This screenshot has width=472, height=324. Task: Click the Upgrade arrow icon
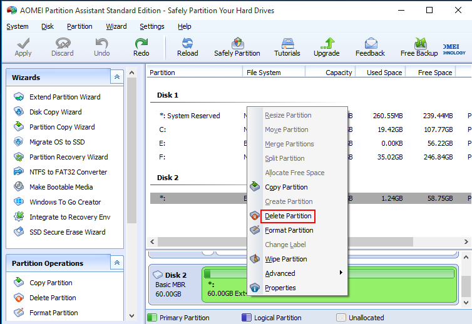[327, 43]
